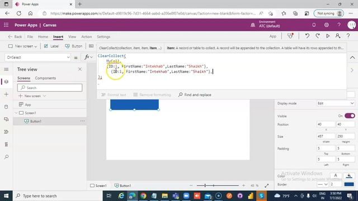The height and width of the screenshot is (201, 358).
Task: Open Tree view layers icon in left rail
Action: (6, 82)
